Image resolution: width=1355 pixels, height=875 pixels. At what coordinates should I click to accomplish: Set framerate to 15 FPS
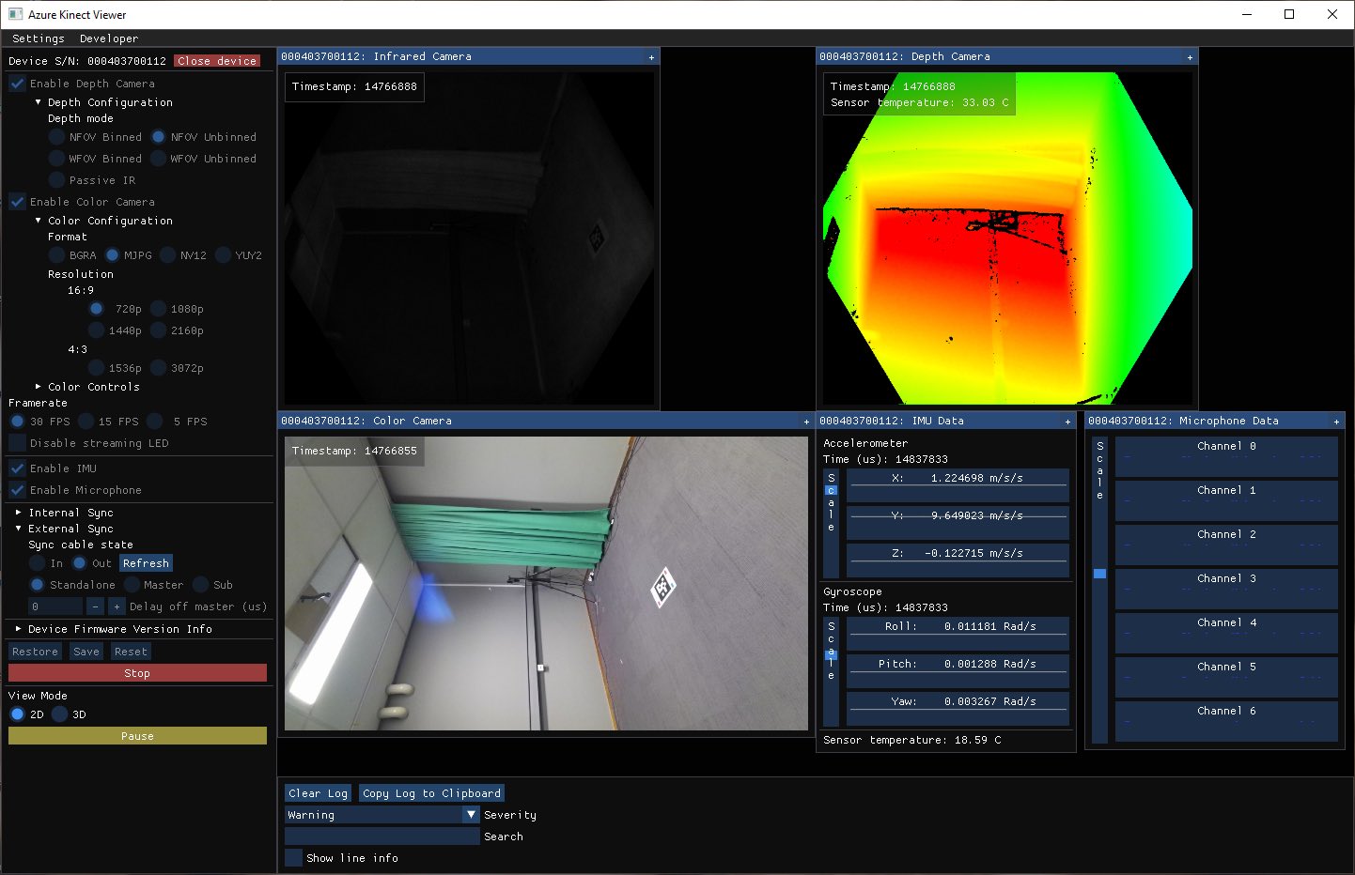(86, 422)
